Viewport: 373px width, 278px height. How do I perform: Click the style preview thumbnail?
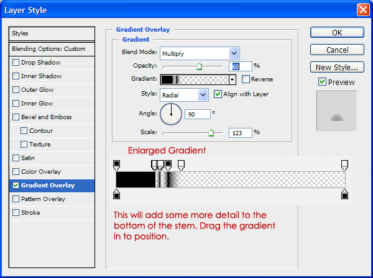[x=336, y=111]
